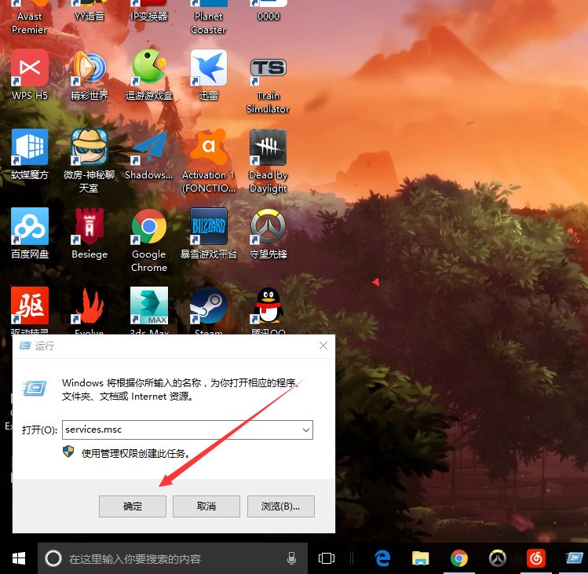The height and width of the screenshot is (574, 588).
Task: Open the 3ds Max desktop shortcut
Action: point(149,305)
